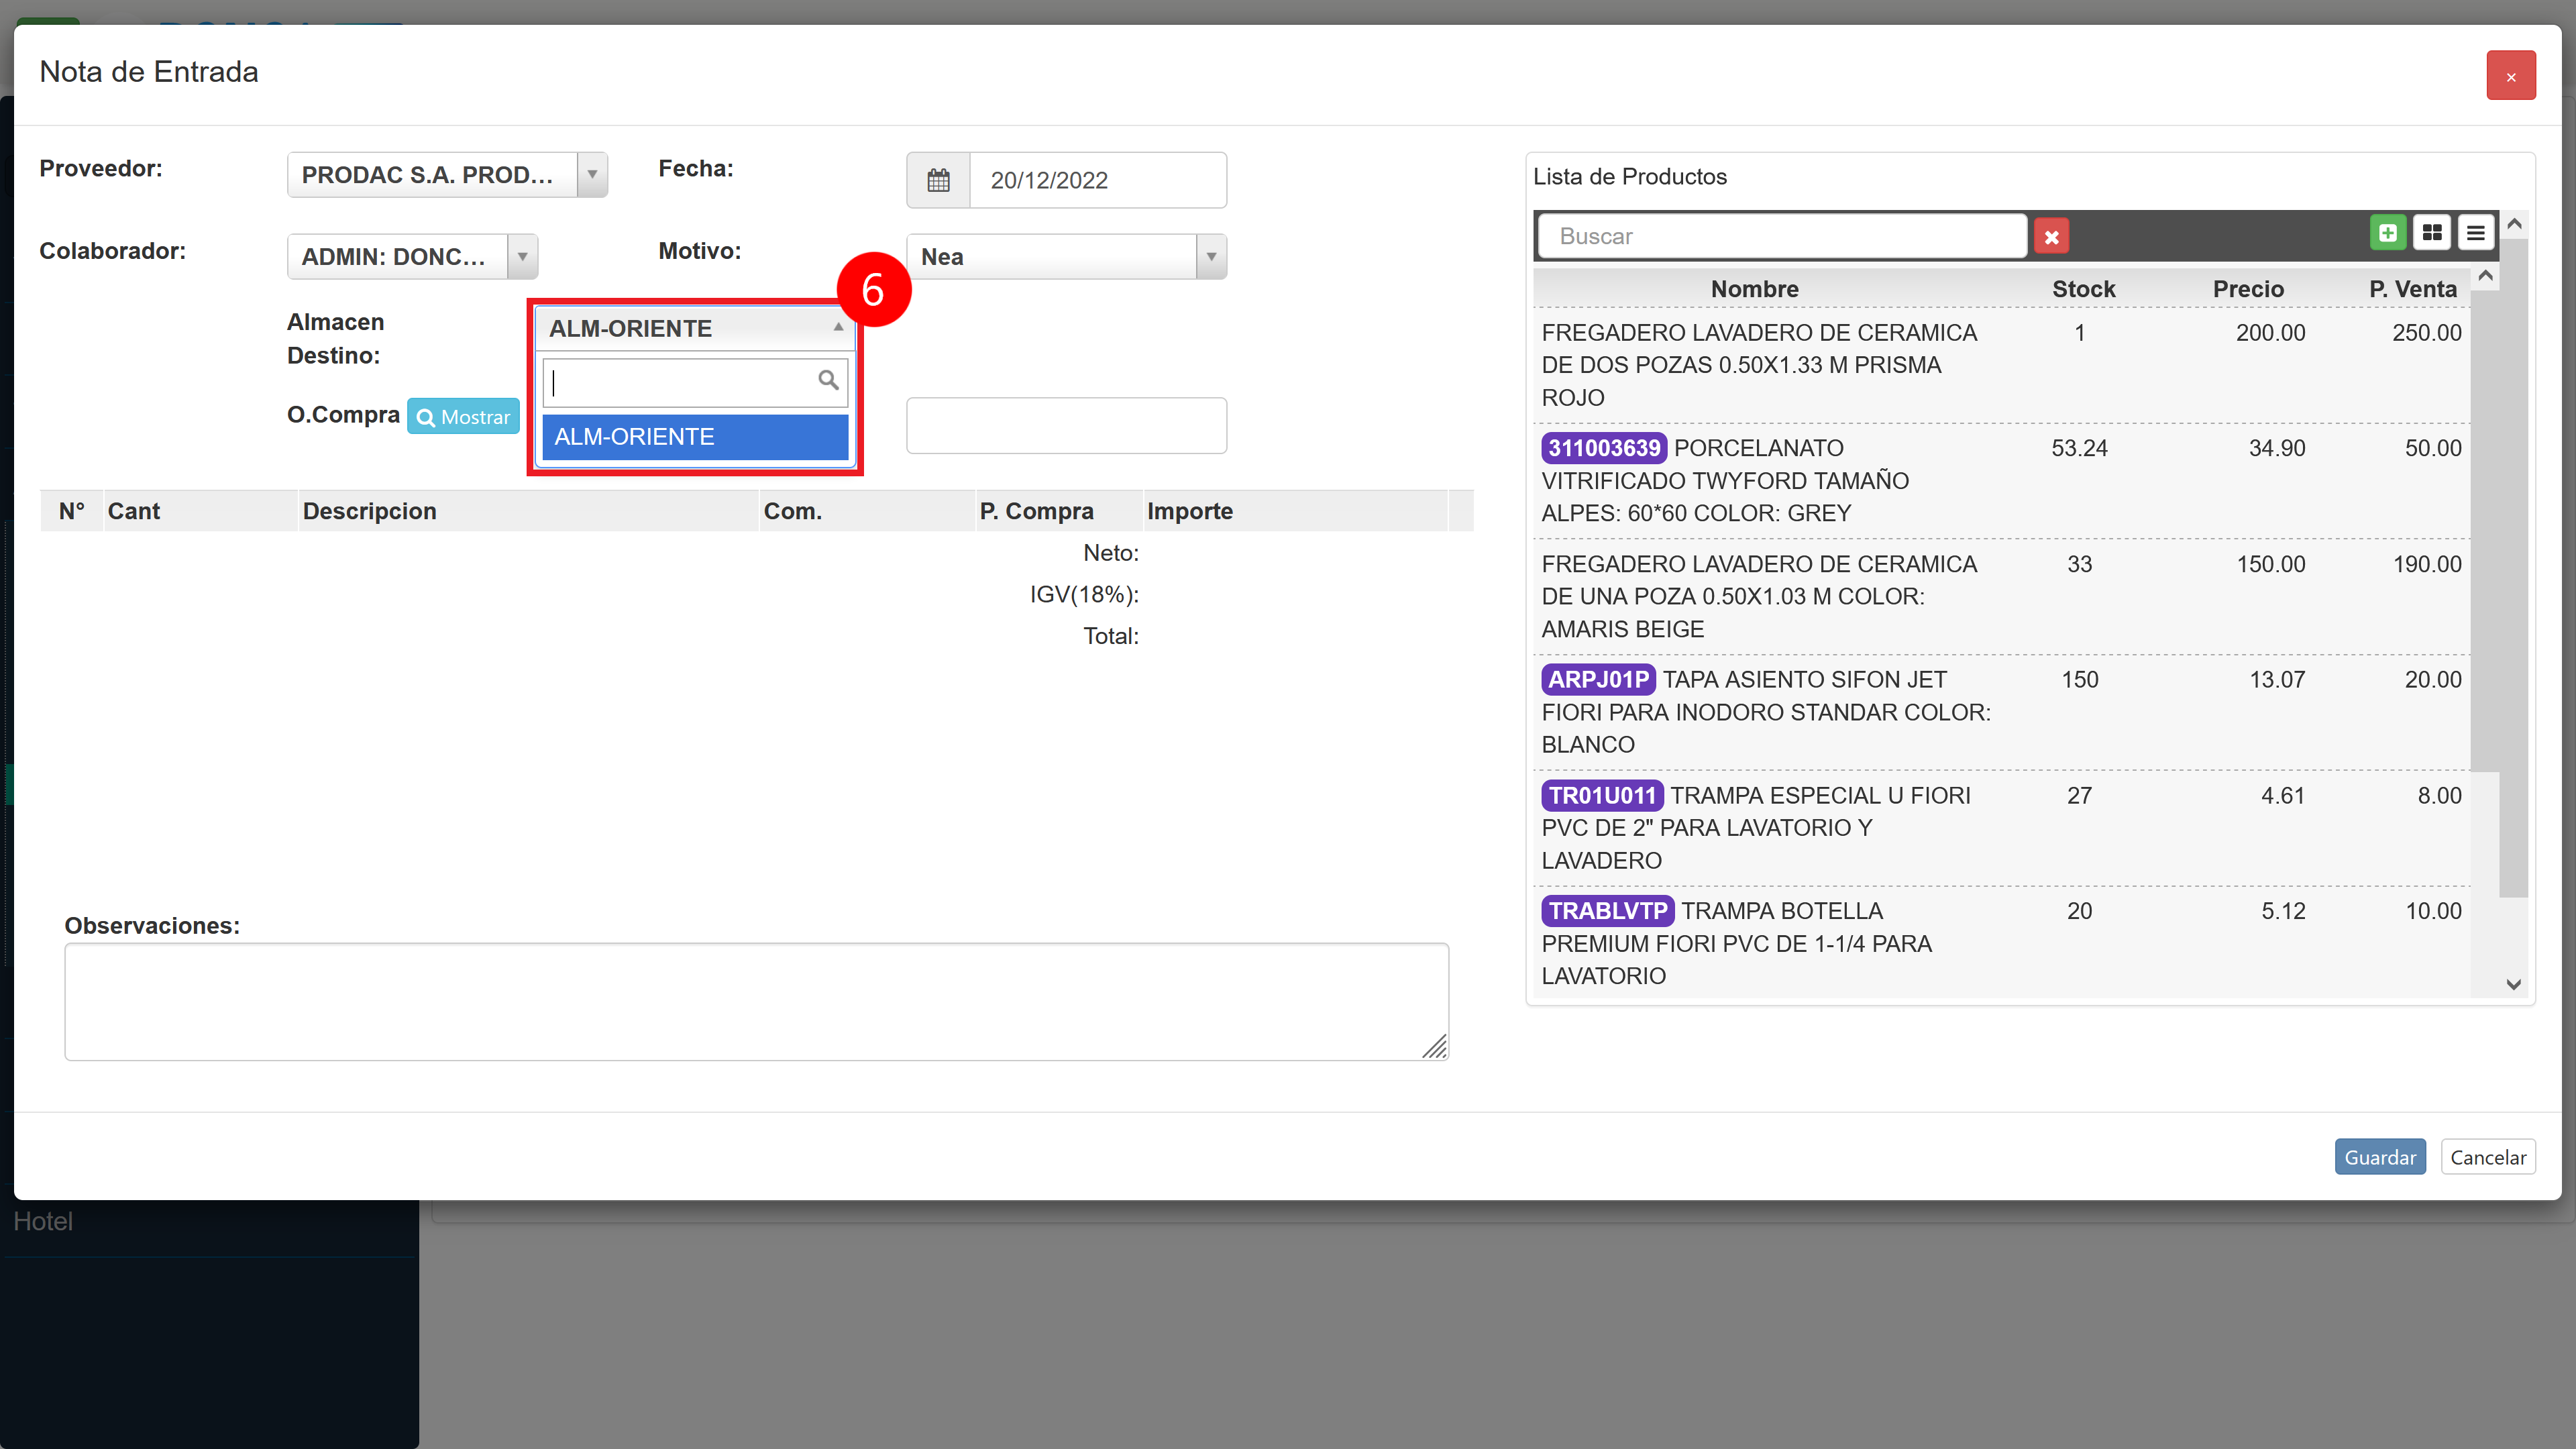This screenshot has width=2576, height=1449.
Task: Click the Guardar button
Action: [x=2380, y=1157]
